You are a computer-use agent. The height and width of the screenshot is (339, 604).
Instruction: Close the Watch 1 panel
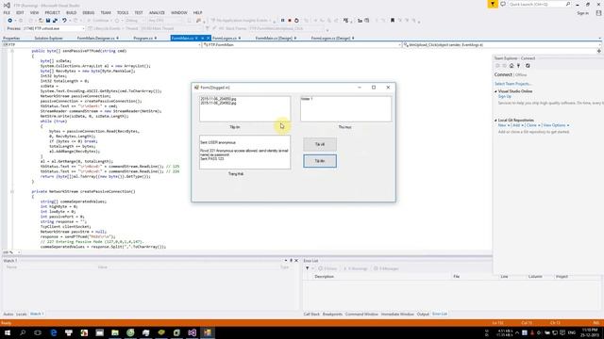(x=296, y=261)
